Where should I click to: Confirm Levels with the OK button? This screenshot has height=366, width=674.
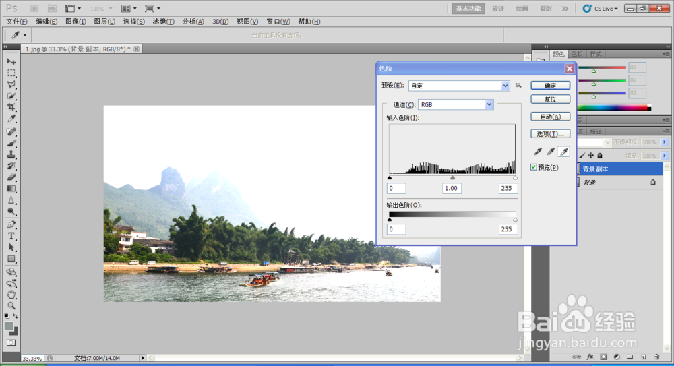[x=551, y=86]
